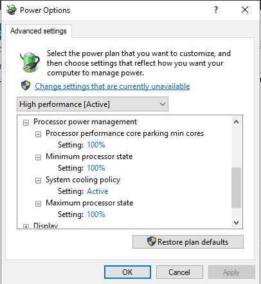This screenshot has width=261, height=284.
Task: Open Change settings that are currently unavailable
Action: tap(113, 86)
